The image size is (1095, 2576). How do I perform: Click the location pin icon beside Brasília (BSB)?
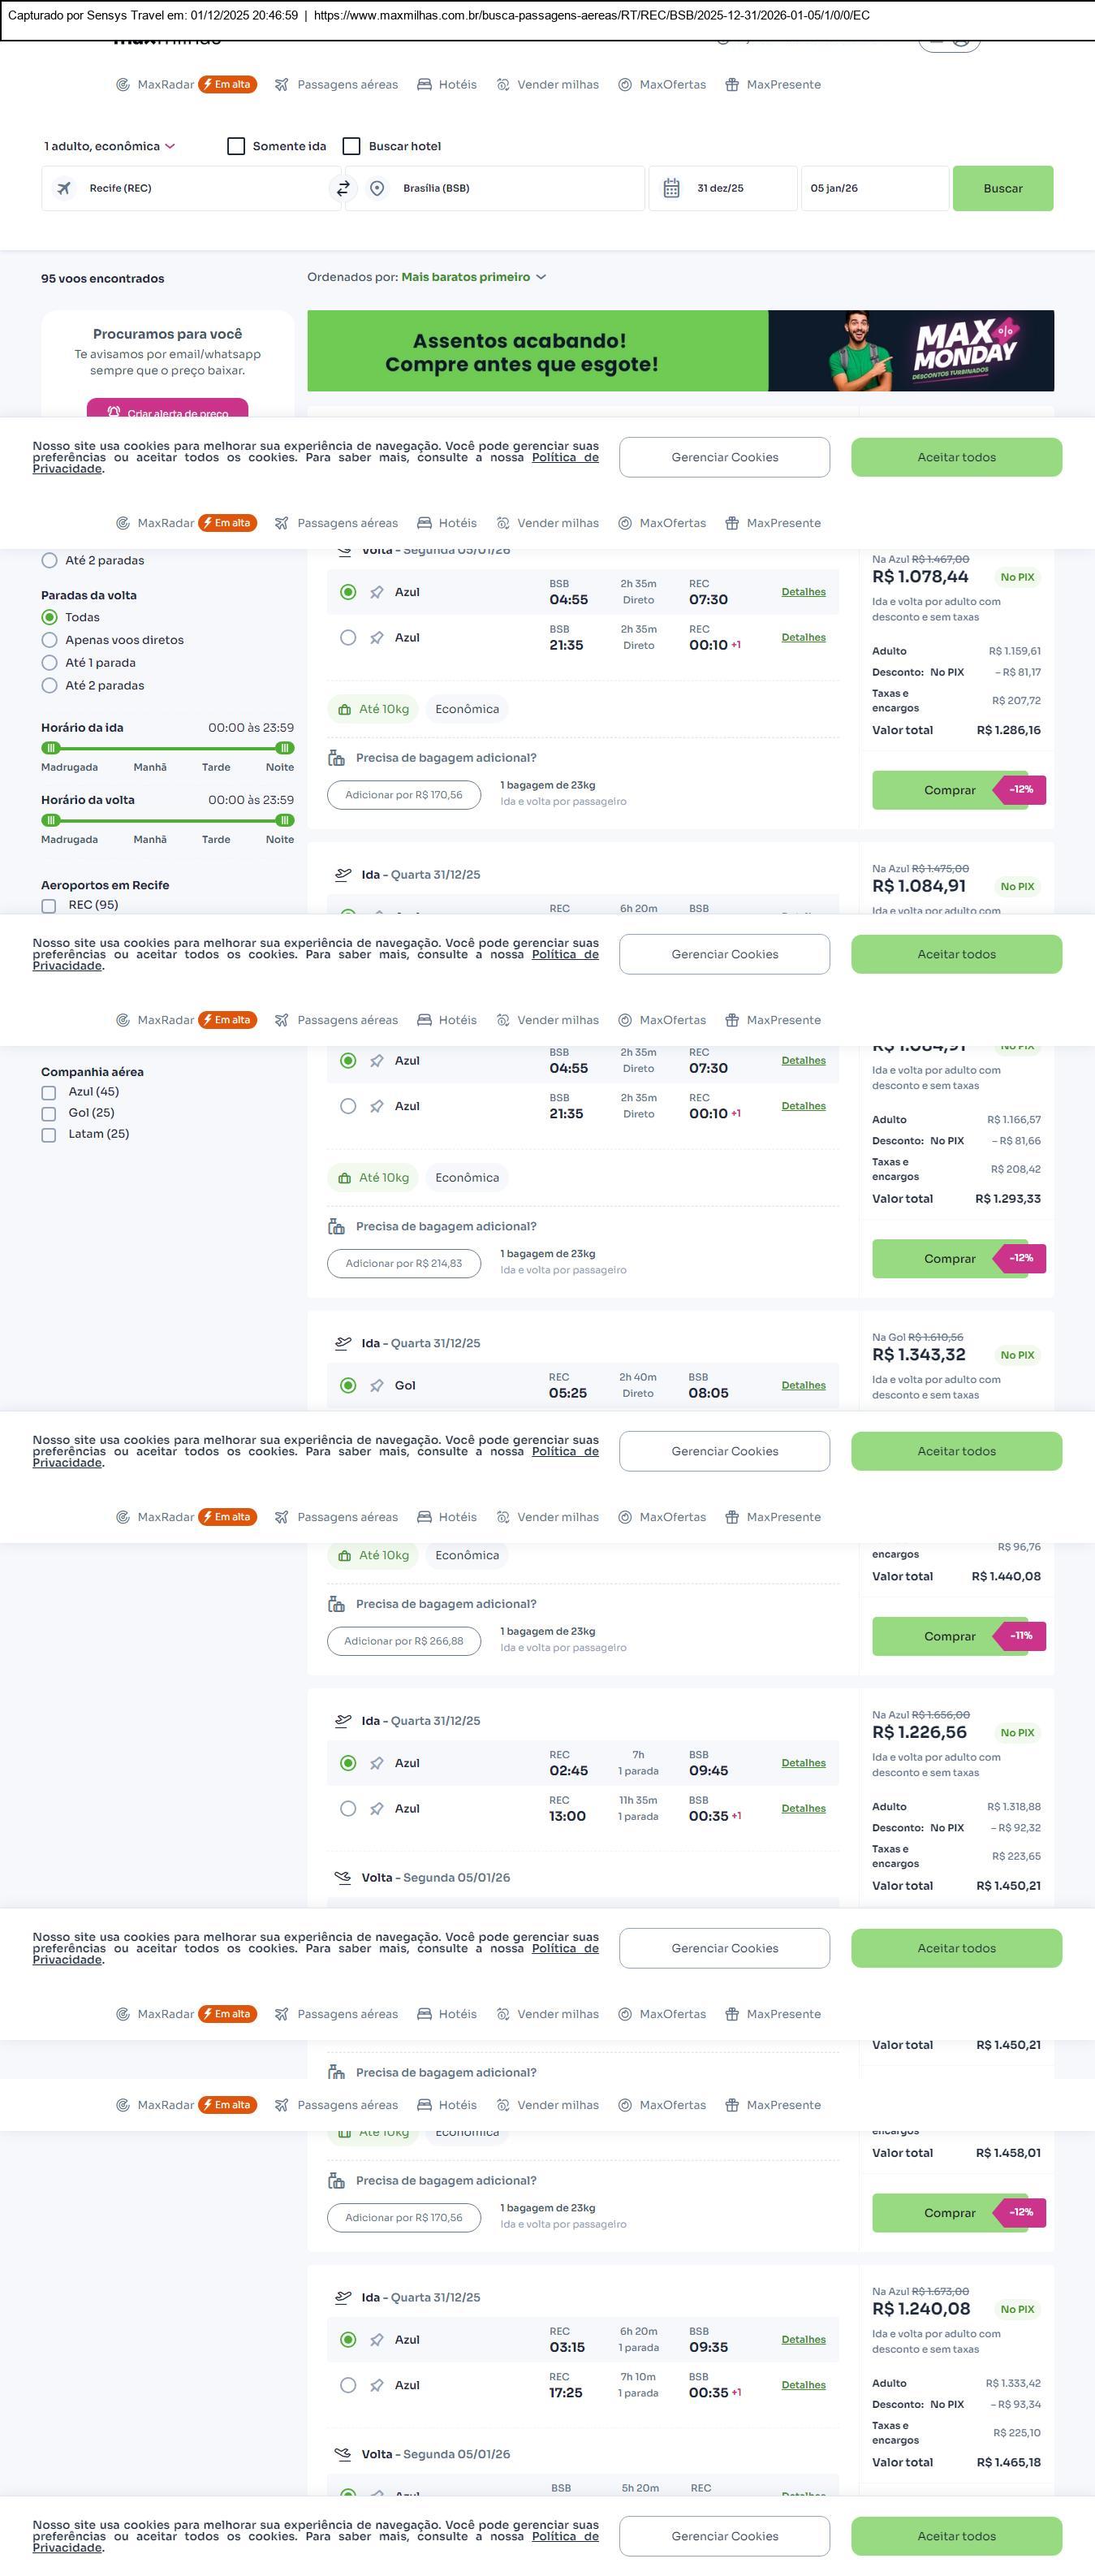click(377, 188)
